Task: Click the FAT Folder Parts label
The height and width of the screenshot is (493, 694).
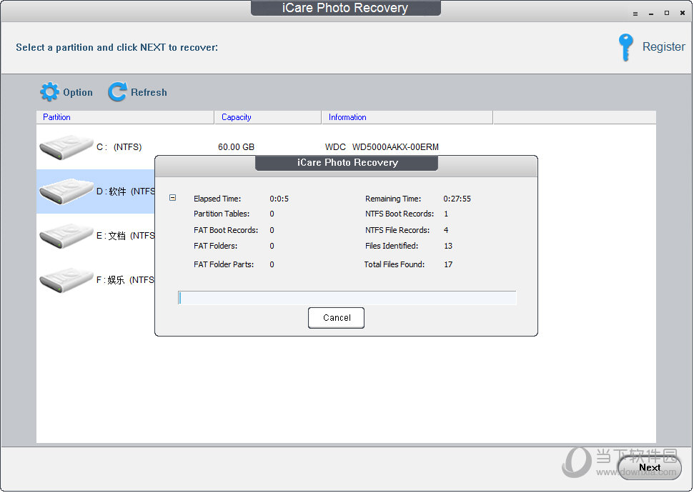Action: tap(224, 264)
